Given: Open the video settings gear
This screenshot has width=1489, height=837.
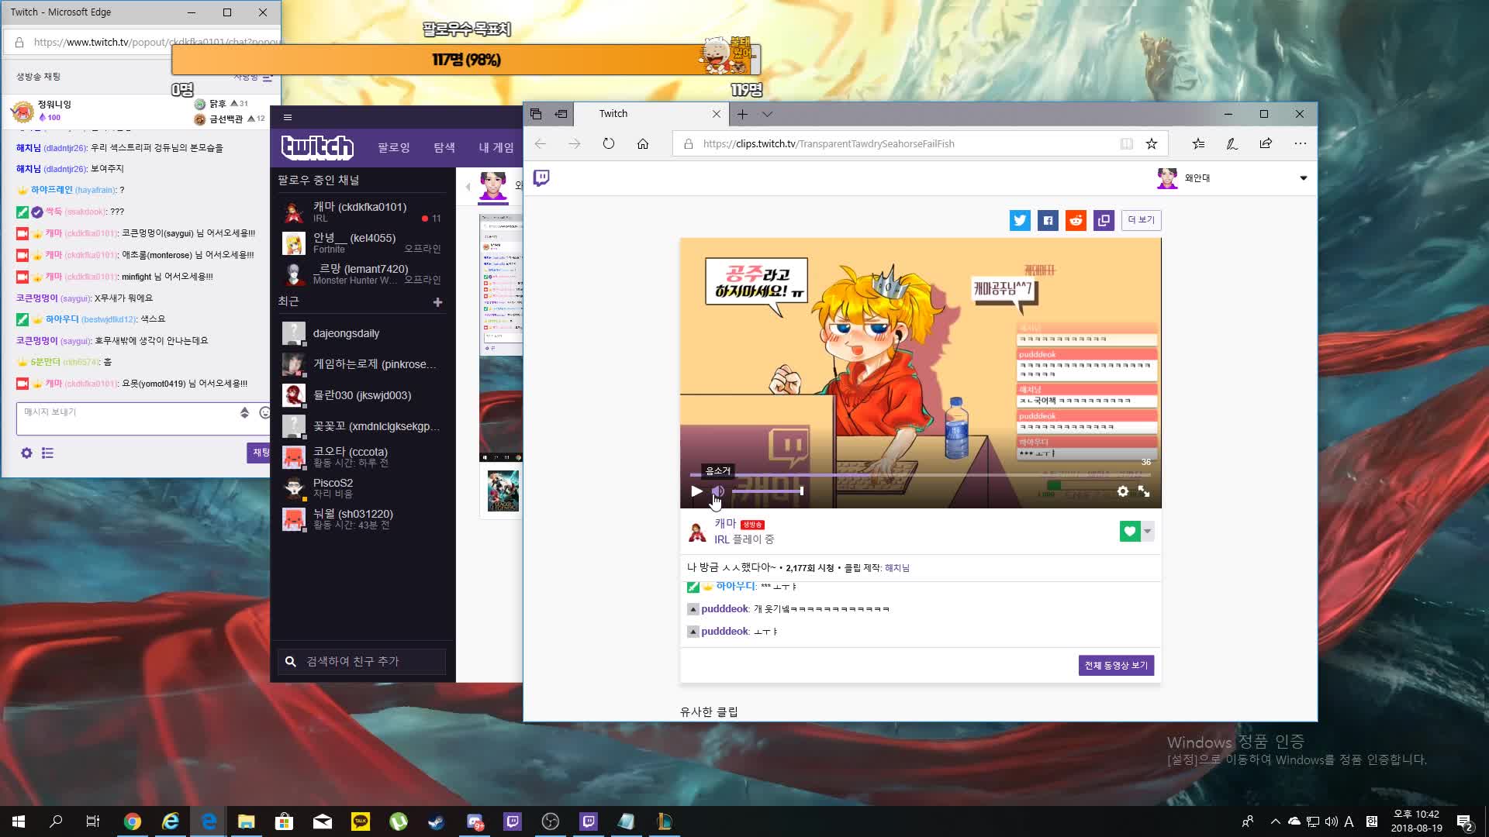Looking at the screenshot, I should pos(1122,491).
